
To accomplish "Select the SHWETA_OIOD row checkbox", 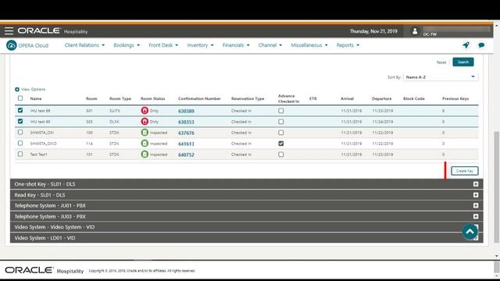I will [20, 143].
